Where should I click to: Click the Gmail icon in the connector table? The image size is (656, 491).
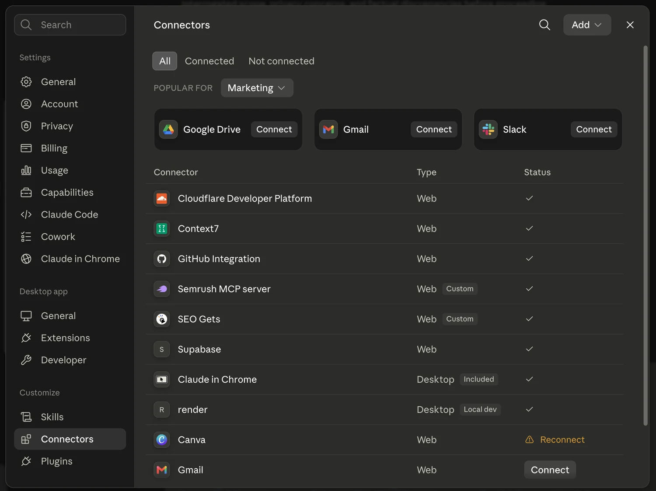point(162,470)
